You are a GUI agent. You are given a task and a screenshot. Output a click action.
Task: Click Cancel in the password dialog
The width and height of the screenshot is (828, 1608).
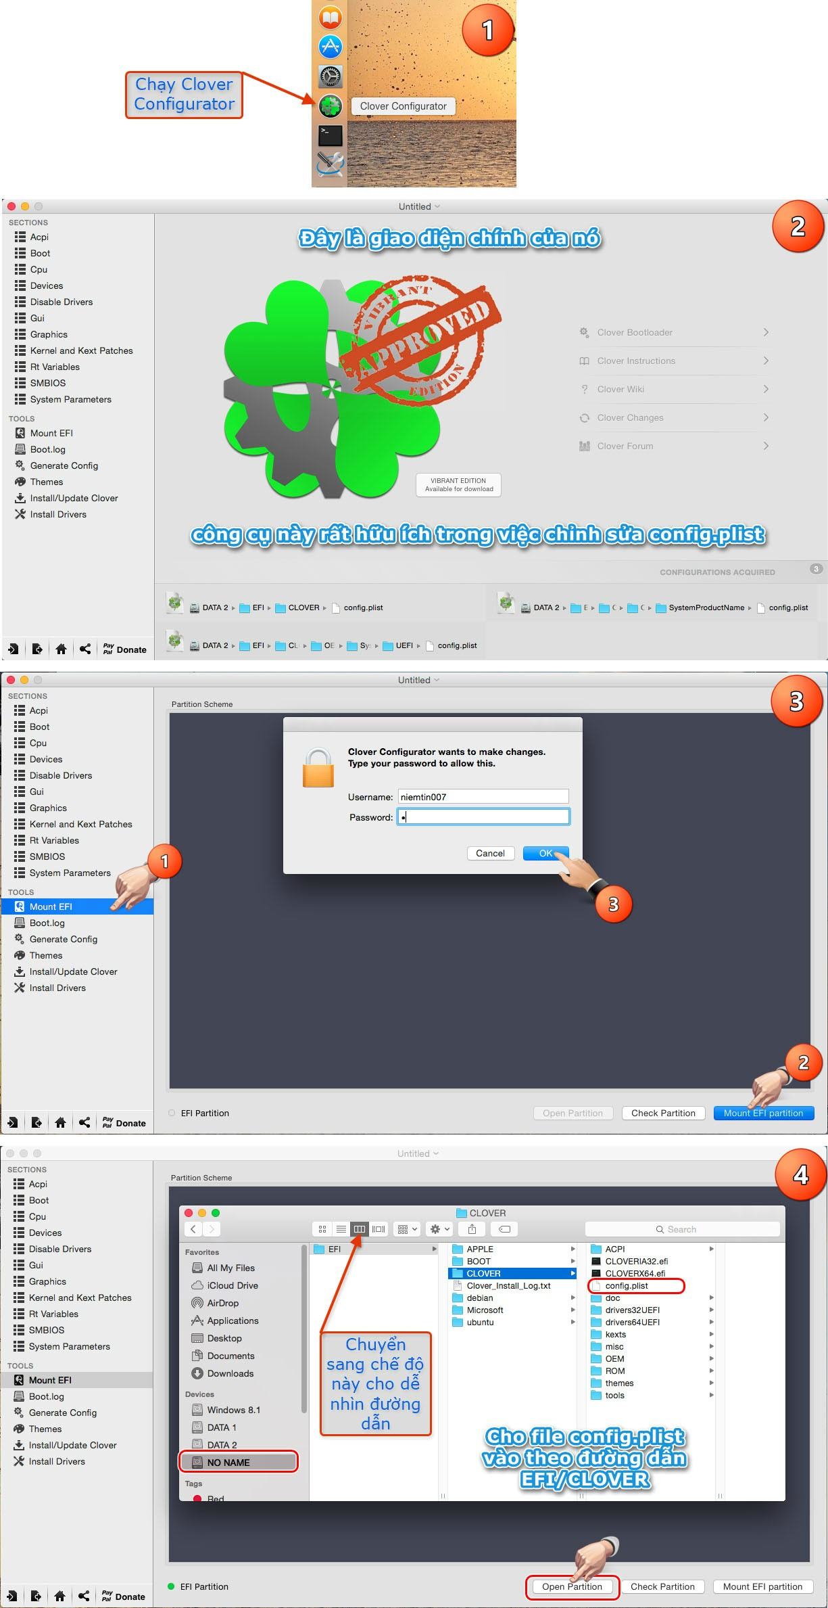tap(491, 853)
